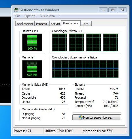Open the Visualizza menu

point(48,16)
